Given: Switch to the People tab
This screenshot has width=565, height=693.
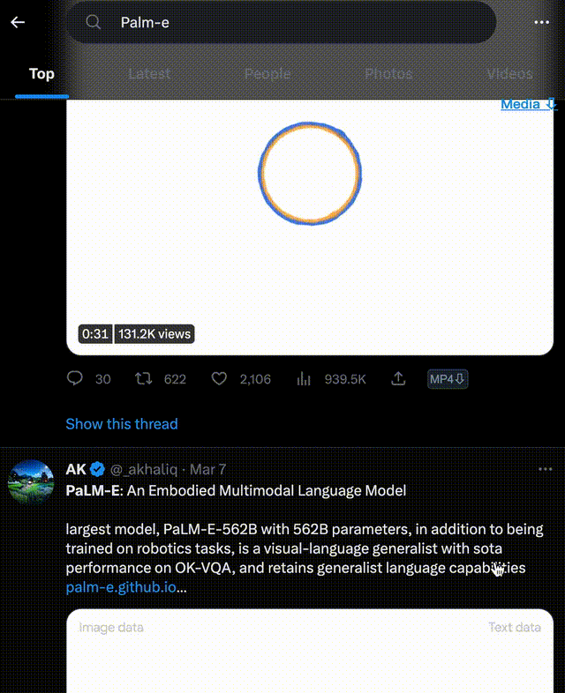Looking at the screenshot, I should click(267, 74).
